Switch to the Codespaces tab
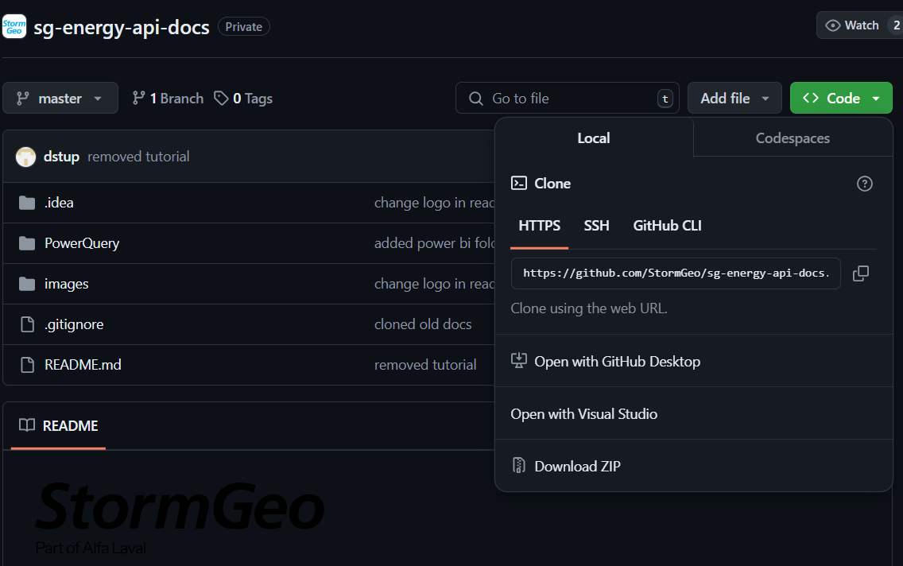The width and height of the screenshot is (903, 566). click(792, 138)
